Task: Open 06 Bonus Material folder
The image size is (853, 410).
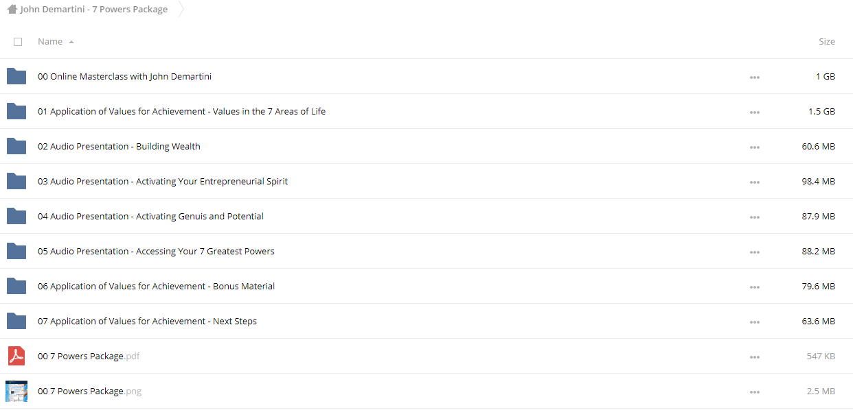Action: (156, 286)
